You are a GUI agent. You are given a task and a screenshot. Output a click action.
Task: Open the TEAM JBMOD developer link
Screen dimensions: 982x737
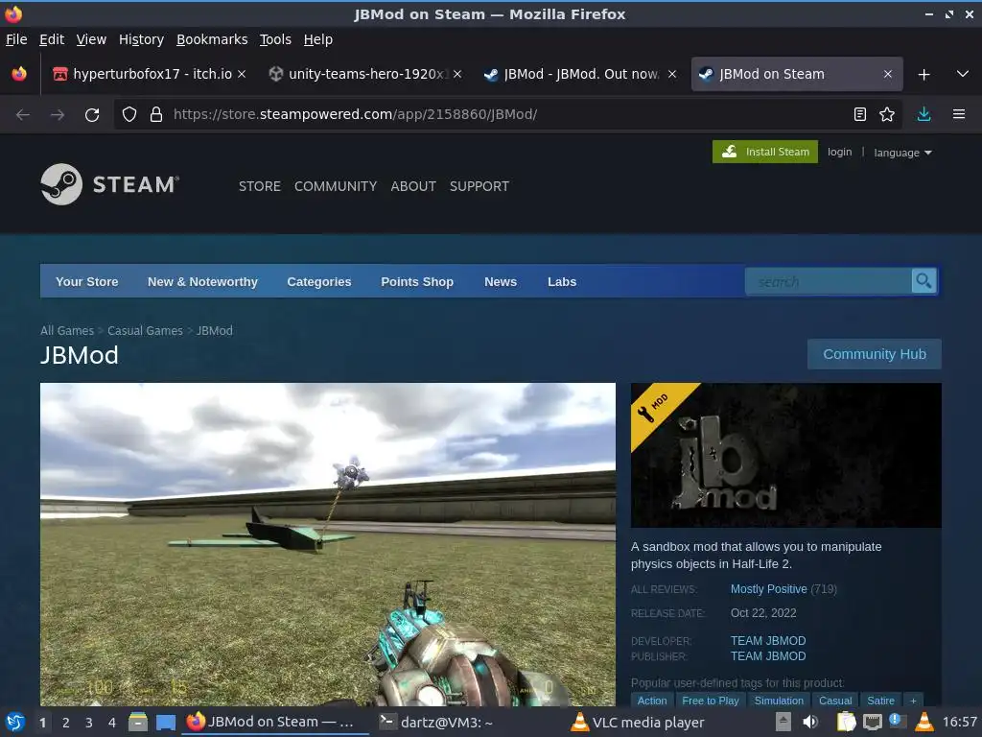pos(768,640)
